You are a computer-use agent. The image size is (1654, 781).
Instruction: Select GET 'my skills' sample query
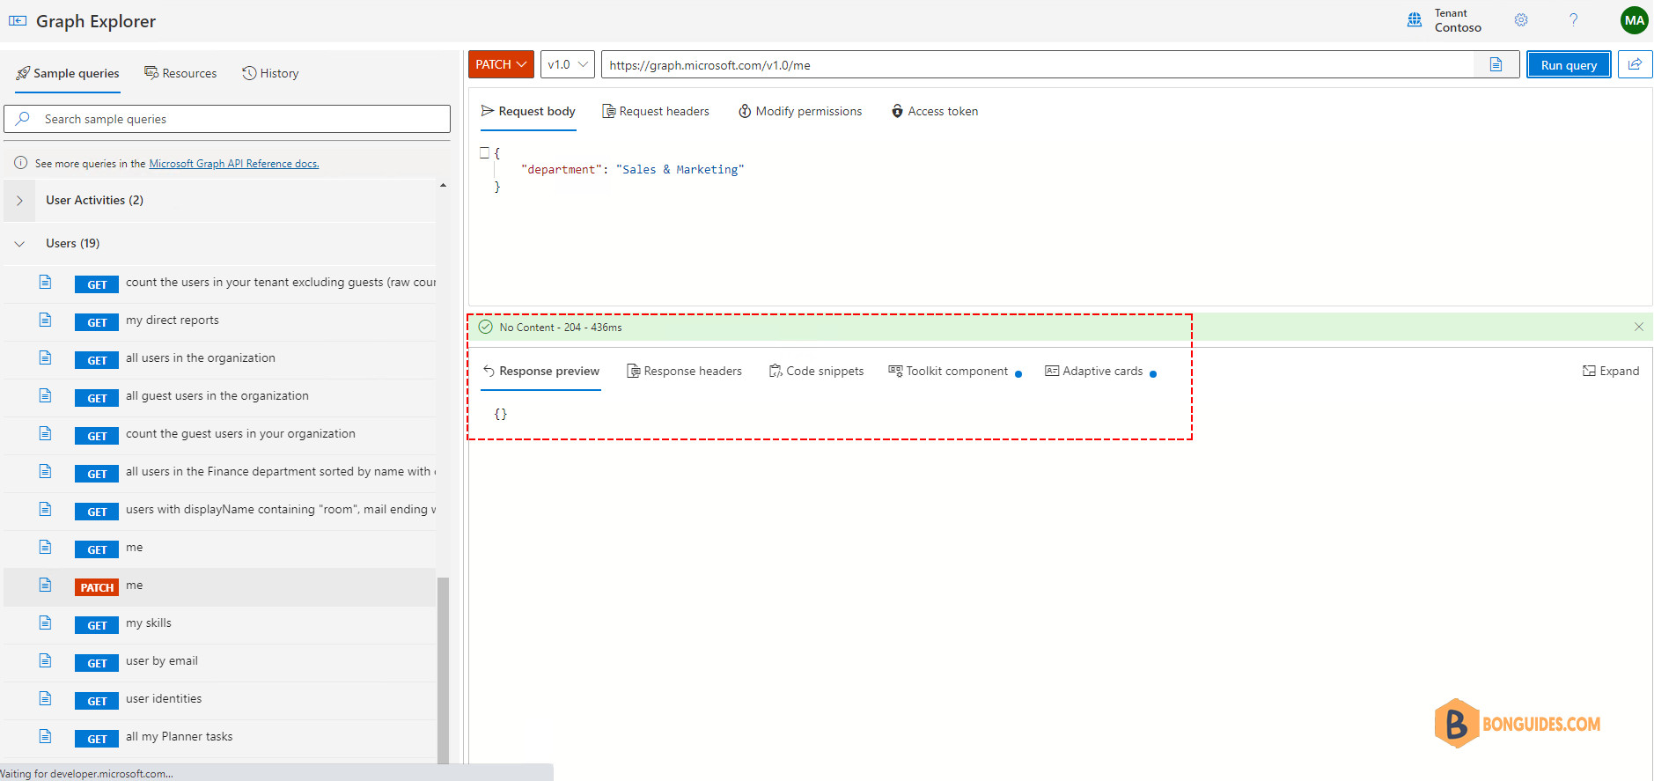click(x=220, y=623)
